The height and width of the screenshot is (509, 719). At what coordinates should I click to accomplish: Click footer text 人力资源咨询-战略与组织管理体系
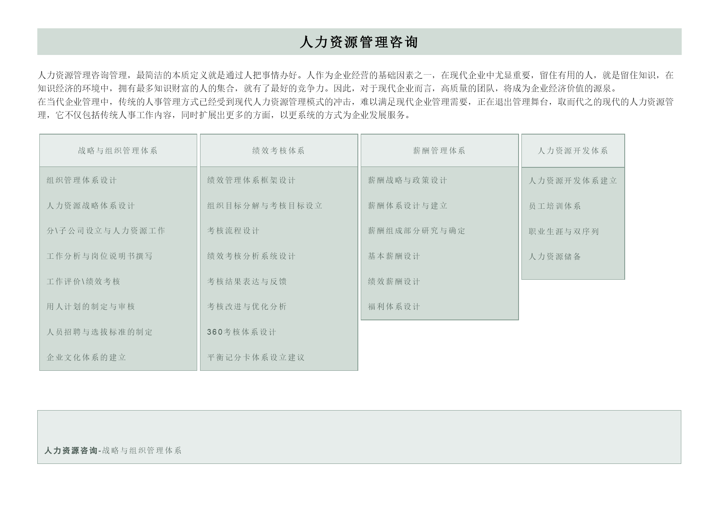tap(113, 451)
